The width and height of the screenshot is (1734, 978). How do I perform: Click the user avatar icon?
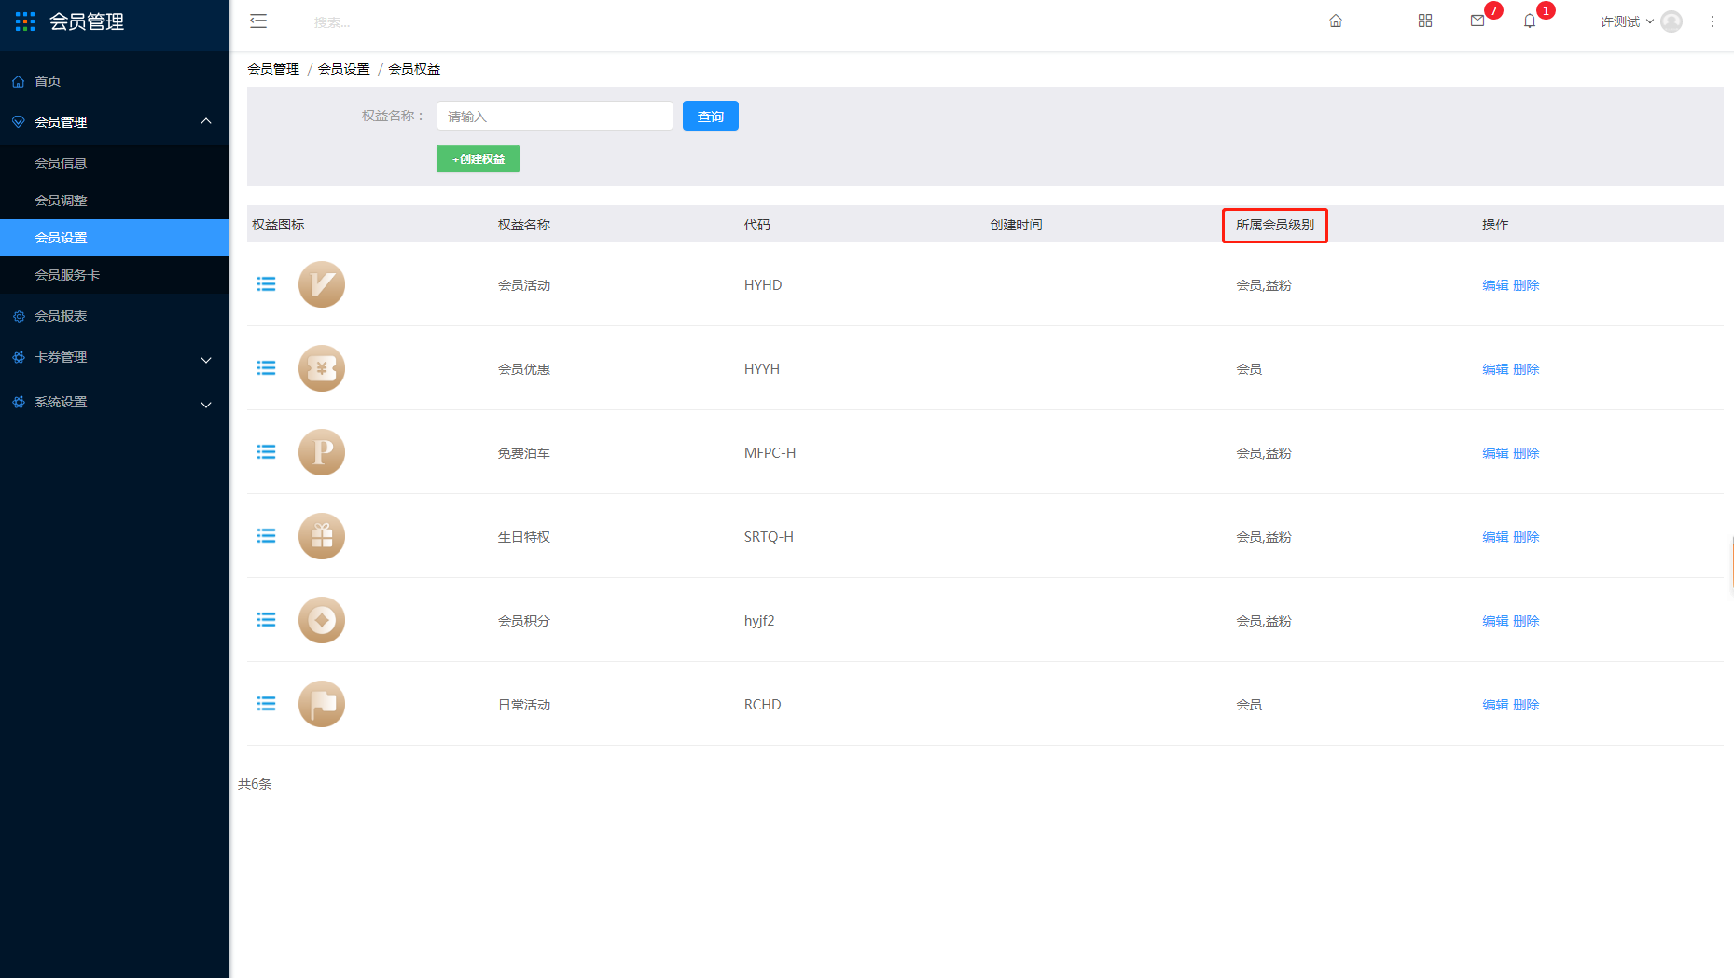(x=1672, y=21)
